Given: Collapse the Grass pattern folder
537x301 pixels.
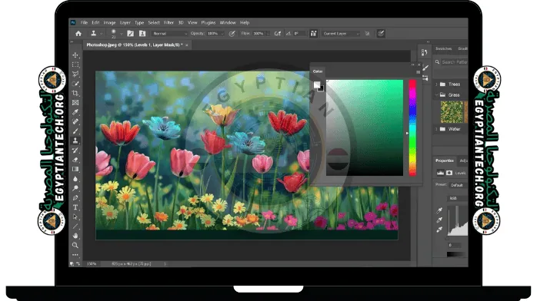Looking at the screenshot, I should pos(437,94).
